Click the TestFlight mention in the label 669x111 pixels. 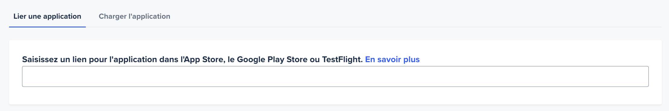click(x=342, y=59)
